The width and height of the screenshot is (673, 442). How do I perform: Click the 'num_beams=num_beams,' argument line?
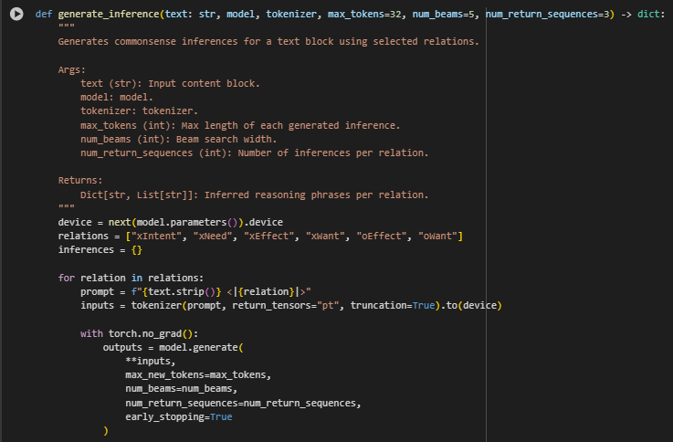pyautogui.click(x=181, y=389)
